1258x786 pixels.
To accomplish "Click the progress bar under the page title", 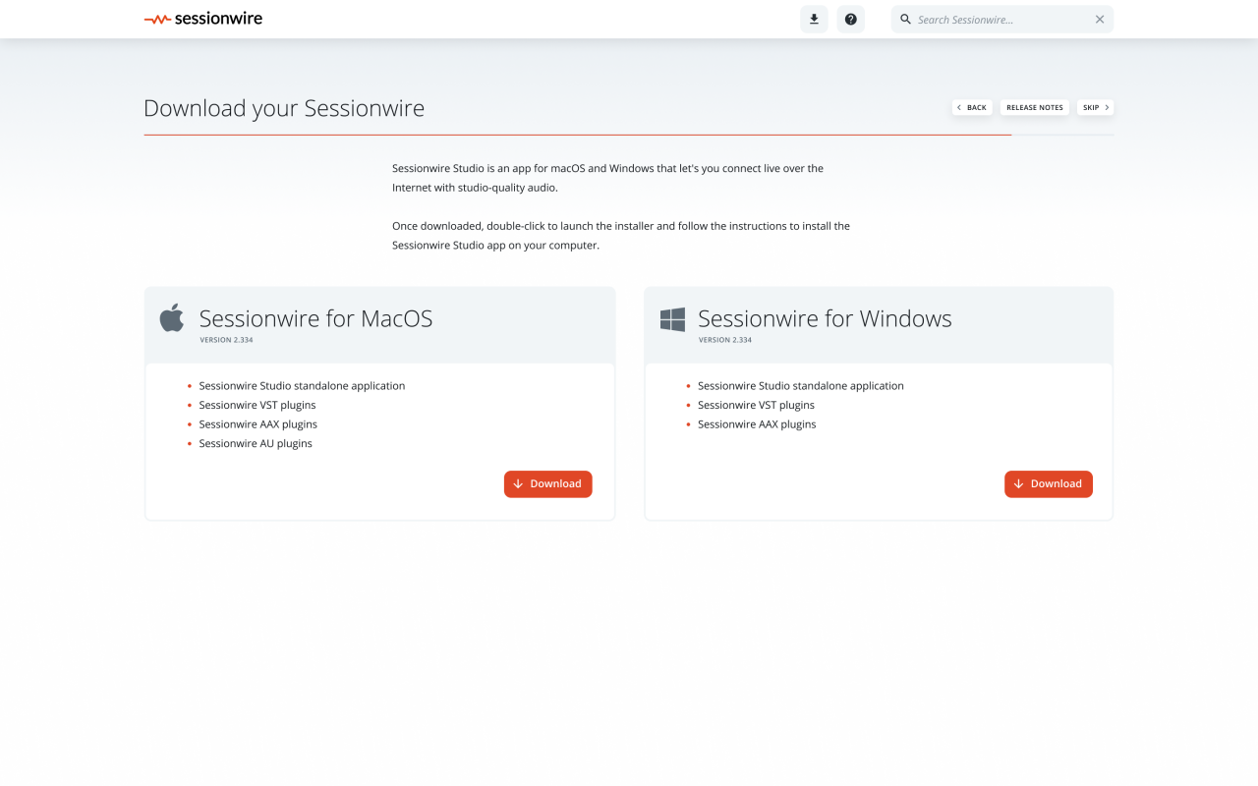I will coord(578,135).
